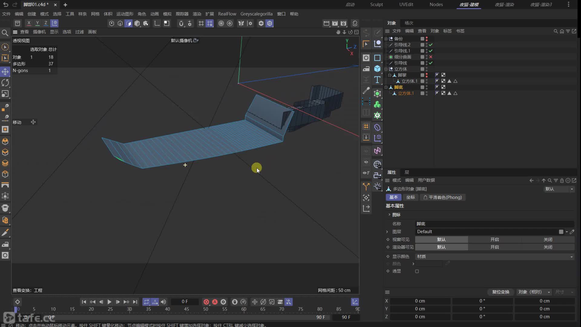Click the lock icon in Attributes panel

(x=562, y=180)
